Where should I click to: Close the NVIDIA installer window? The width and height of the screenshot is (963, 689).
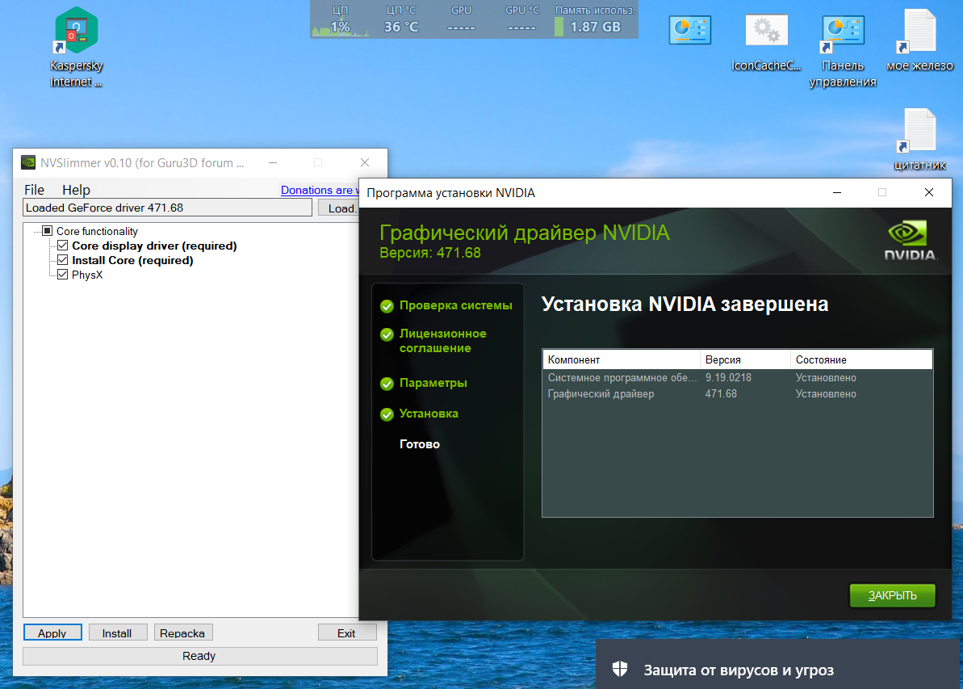click(x=928, y=192)
